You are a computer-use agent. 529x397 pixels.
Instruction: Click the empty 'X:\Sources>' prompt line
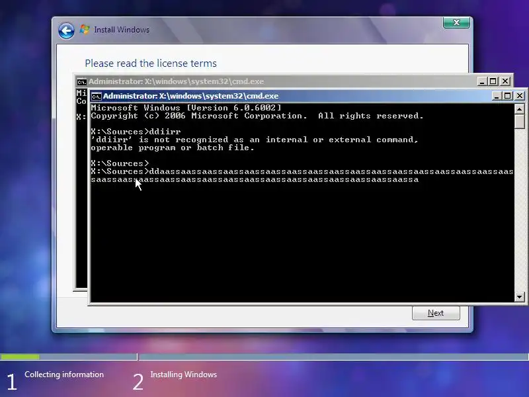tap(120, 163)
